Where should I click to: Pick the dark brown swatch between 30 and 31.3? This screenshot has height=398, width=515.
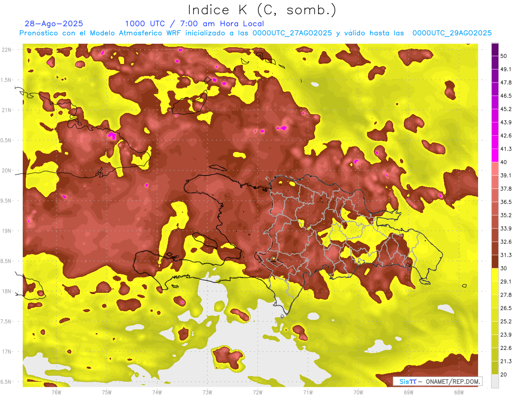click(x=495, y=261)
